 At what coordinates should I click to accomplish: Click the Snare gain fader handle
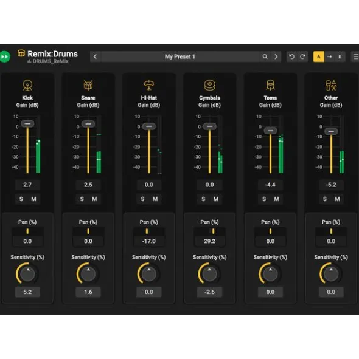[x=88, y=124]
